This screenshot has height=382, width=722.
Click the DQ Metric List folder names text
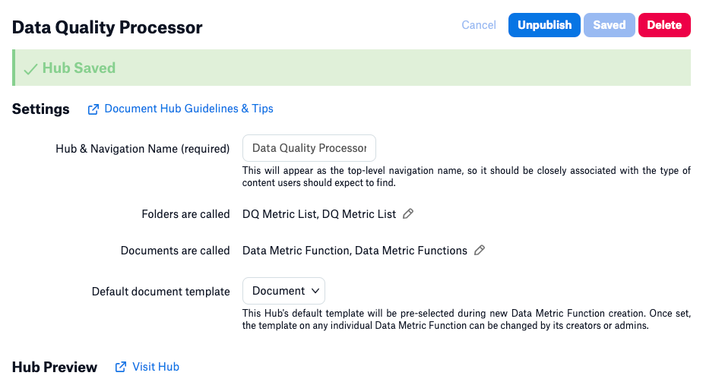click(x=319, y=214)
